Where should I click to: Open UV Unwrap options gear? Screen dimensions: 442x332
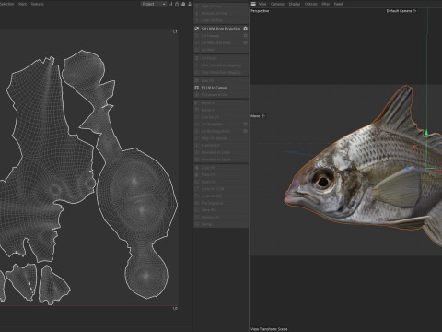click(245, 36)
